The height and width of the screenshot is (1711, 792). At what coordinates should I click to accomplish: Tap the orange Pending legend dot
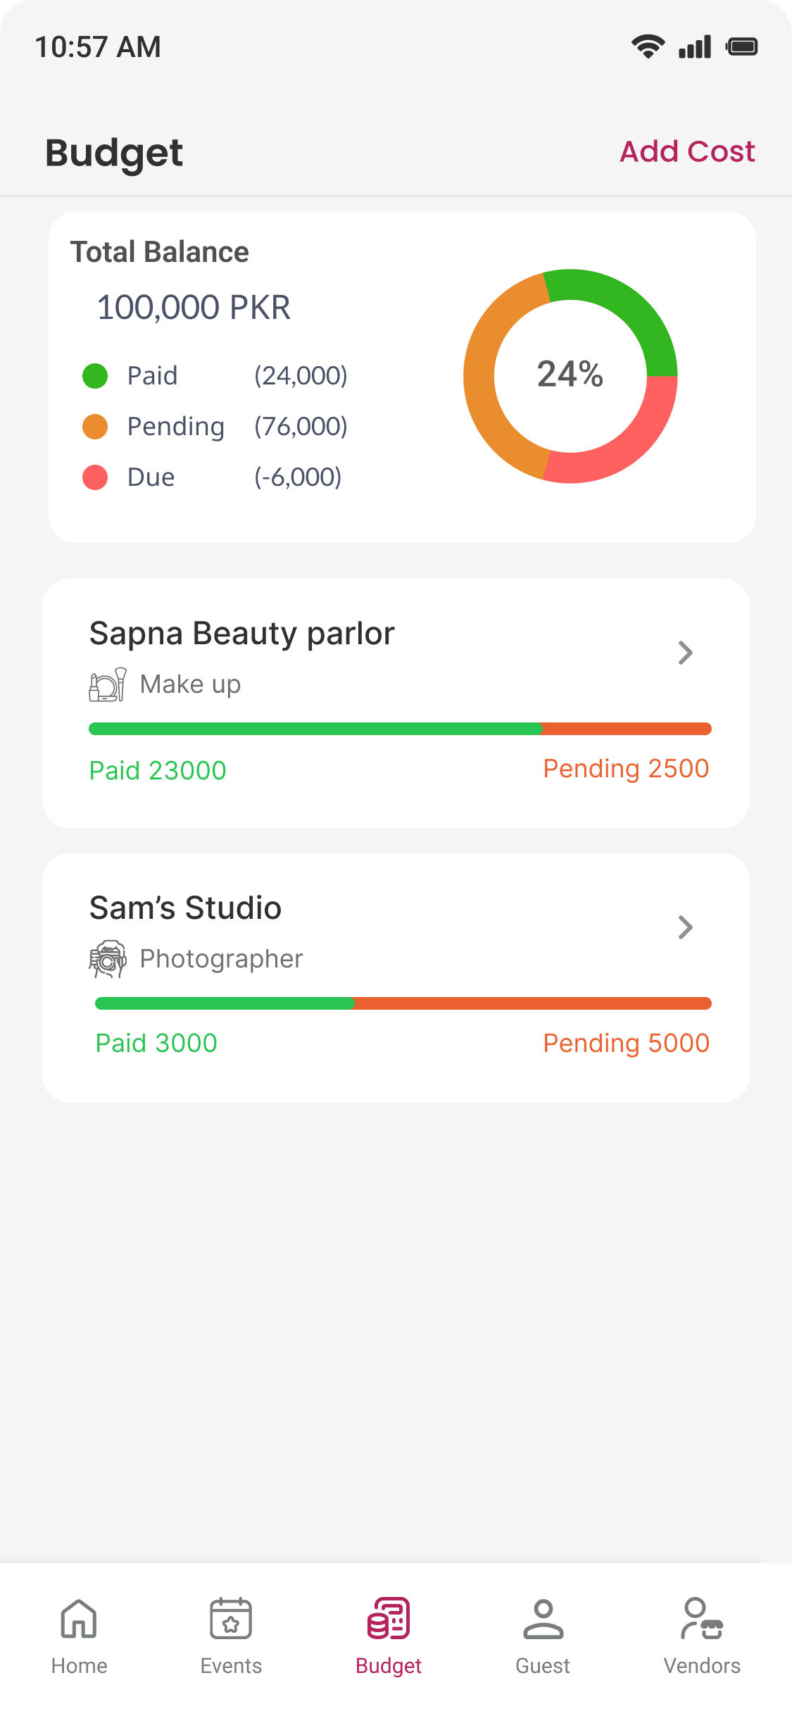pos(95,427)
